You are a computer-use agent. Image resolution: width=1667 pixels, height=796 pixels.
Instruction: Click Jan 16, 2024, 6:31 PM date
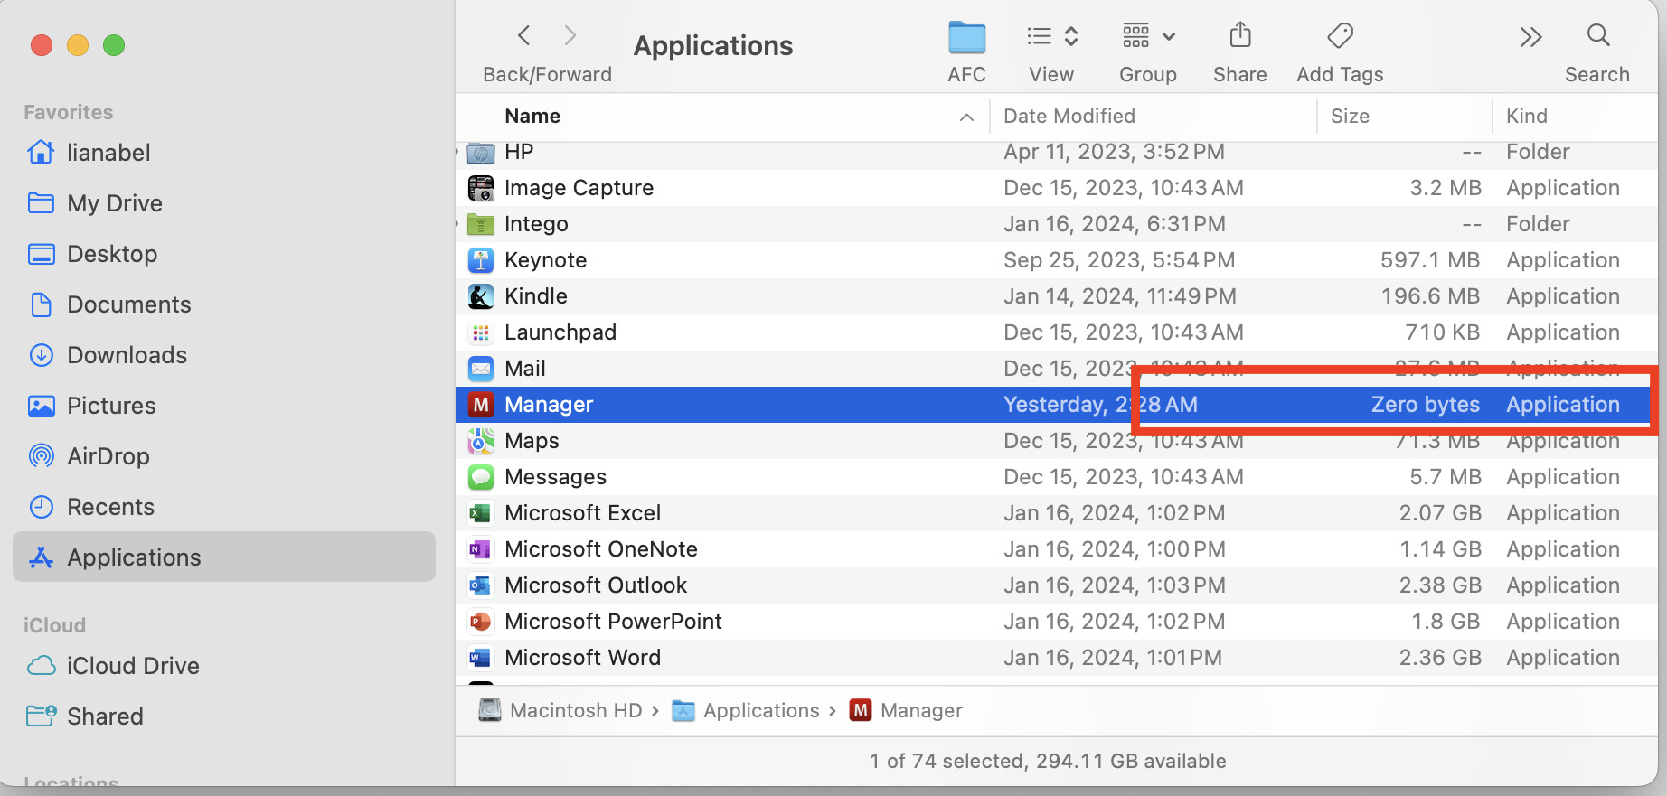[x=1115, y=224]
